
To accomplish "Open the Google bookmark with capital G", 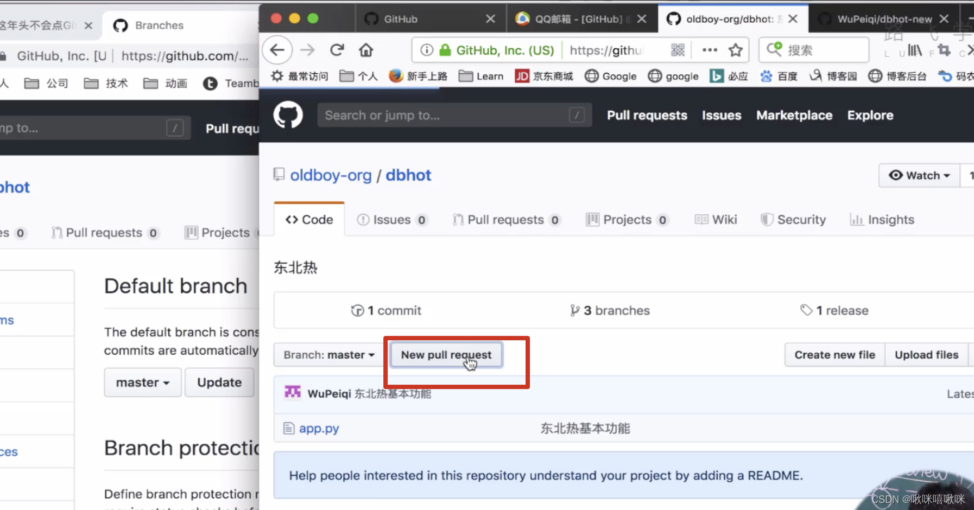I will click(611, 76).
